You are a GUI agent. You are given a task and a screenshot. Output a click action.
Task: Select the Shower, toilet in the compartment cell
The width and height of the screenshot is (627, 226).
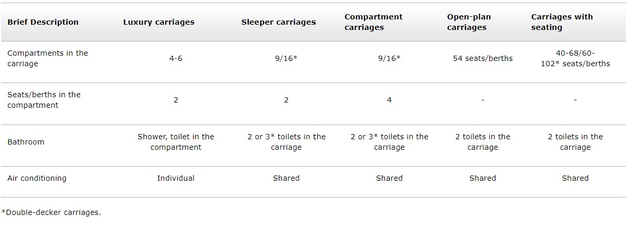click(176, 142)
